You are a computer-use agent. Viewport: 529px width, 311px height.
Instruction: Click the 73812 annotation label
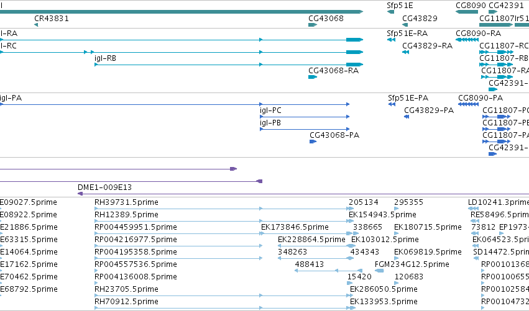tap(483, 227)
